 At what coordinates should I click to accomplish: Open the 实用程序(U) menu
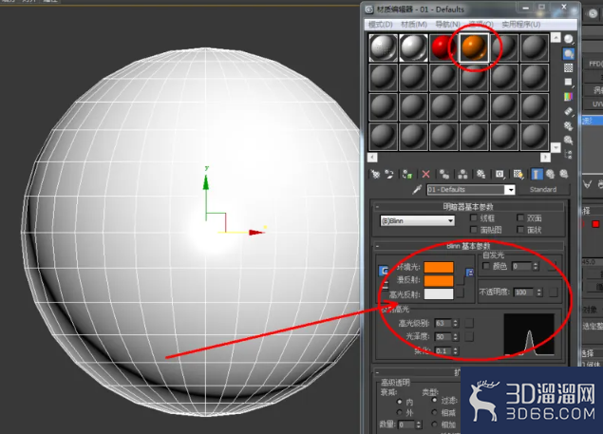coord(521,25)
